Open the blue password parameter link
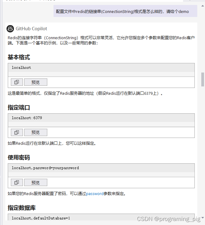 pos(95,194)
